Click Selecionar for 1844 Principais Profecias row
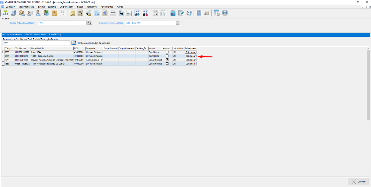Screen dimensions: 371x187 pyautogui.click(x=190, y=64)
